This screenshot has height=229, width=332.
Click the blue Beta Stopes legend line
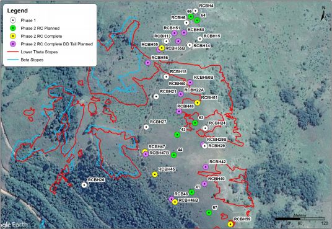tap(13, 60)
